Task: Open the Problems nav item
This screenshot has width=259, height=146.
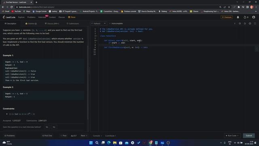Action: (x=31, y=17)
